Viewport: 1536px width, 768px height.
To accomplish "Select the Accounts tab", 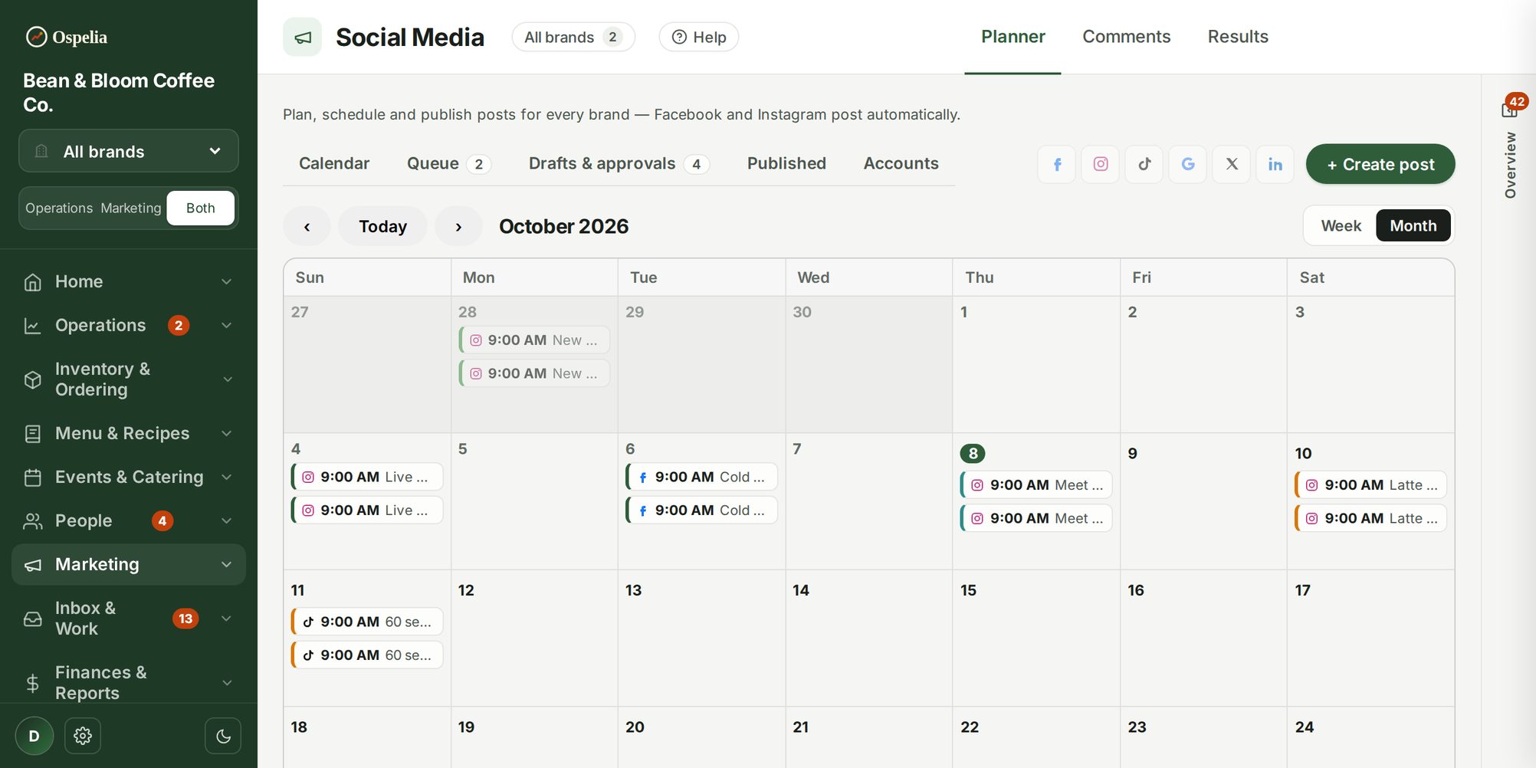I will (901, 164).
